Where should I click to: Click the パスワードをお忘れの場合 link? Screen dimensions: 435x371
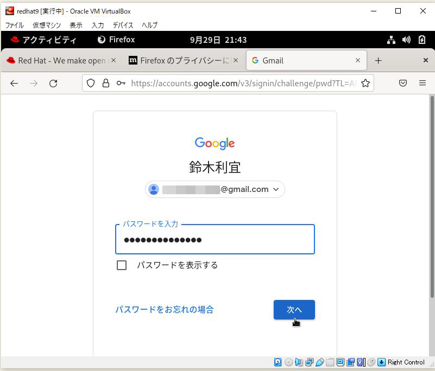point(164,310)
